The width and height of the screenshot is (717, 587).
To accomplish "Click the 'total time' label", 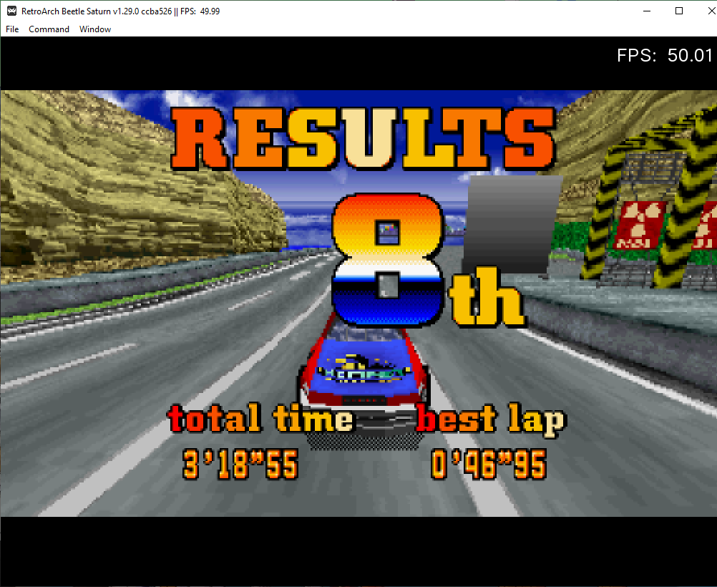I will click(x=260, y=419).
